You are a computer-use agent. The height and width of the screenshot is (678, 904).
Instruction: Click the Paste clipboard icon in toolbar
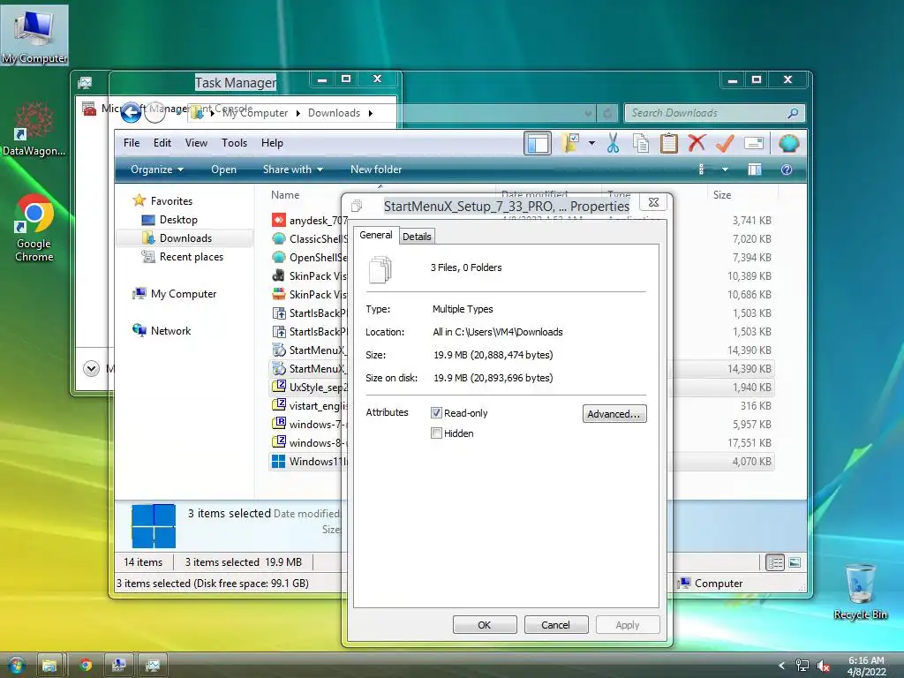coord(669,143)
